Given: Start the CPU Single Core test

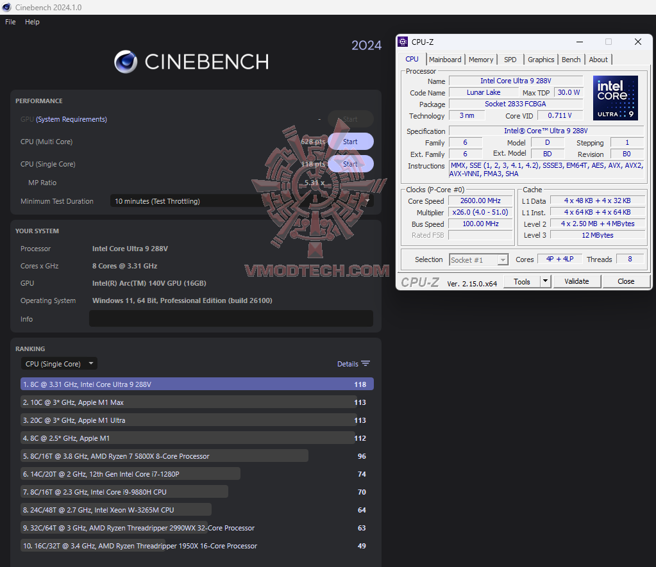Looking at the screenshot, I should [x=351, y=164].
